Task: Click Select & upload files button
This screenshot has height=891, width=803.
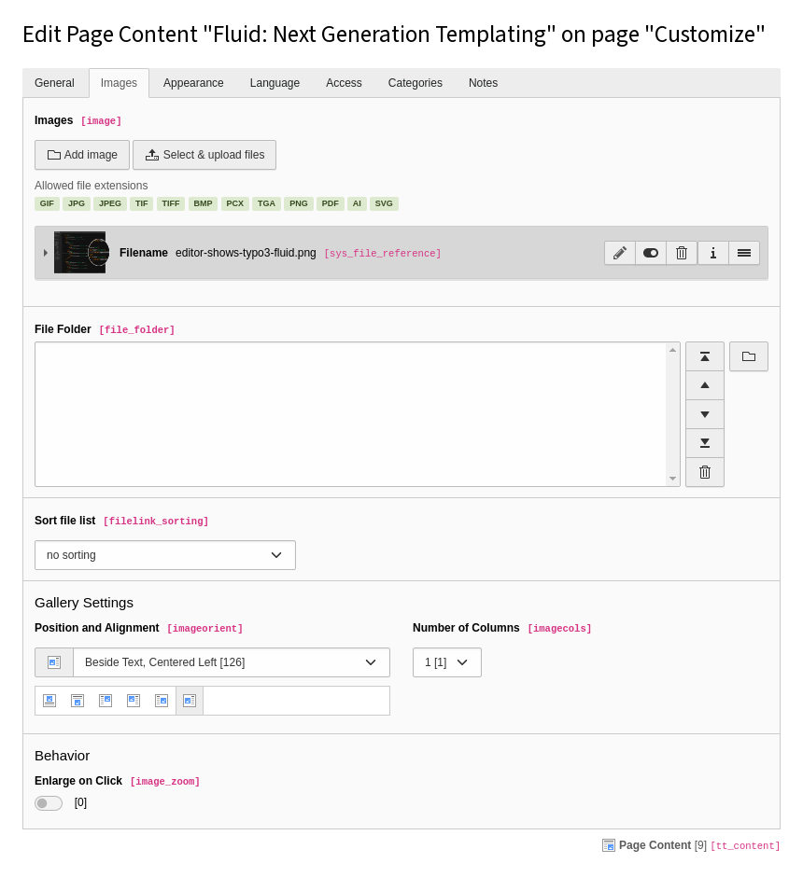Action: pos(204,155)
